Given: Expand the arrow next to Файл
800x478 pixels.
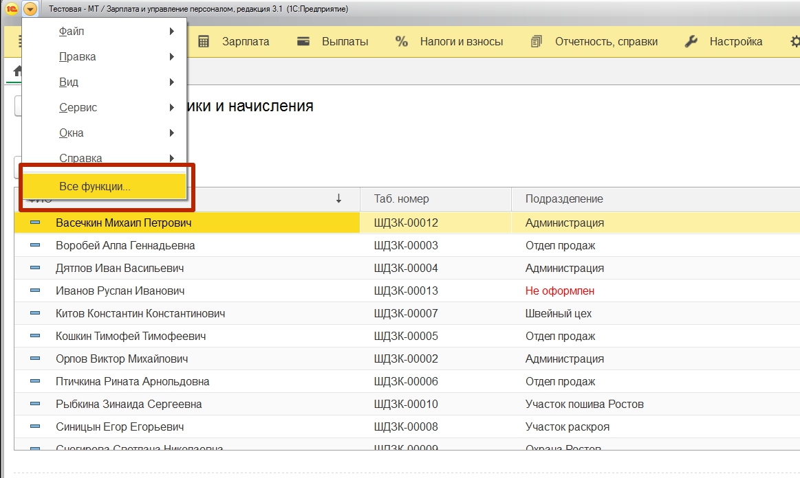Looking at the screenshot, I should (x=172, y=31).
